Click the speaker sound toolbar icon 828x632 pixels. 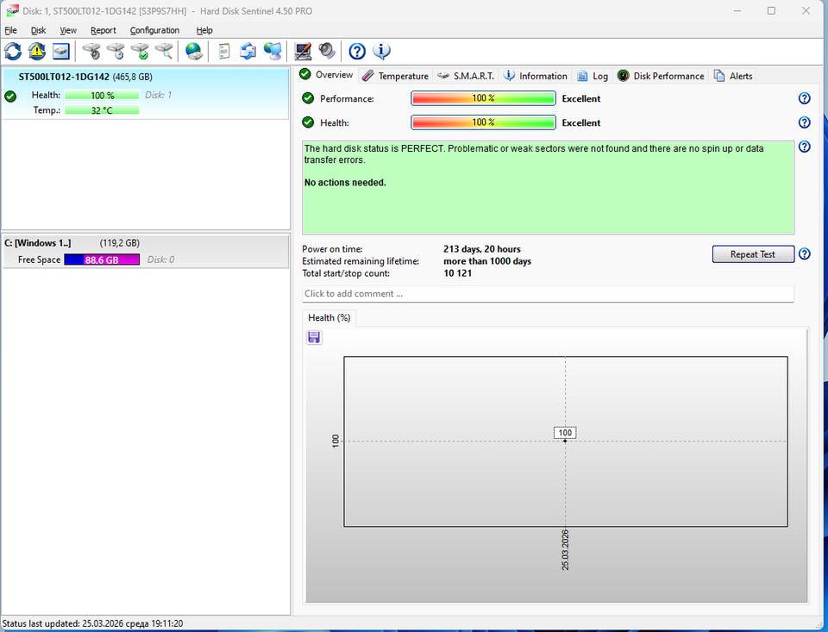tap(327, 51)
